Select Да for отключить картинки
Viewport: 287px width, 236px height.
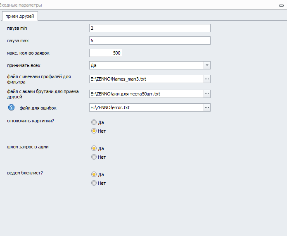coord(94,122)
